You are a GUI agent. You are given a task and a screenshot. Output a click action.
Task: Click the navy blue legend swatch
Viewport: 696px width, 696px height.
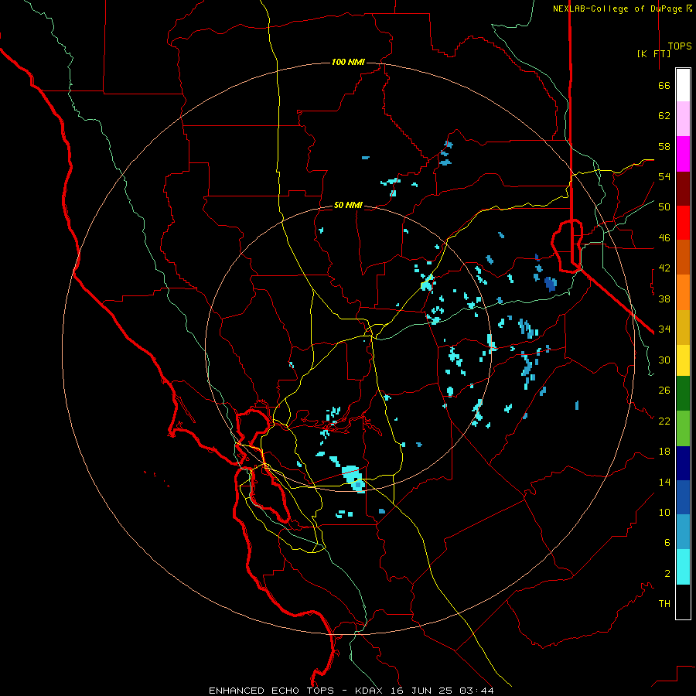(683, 463)
